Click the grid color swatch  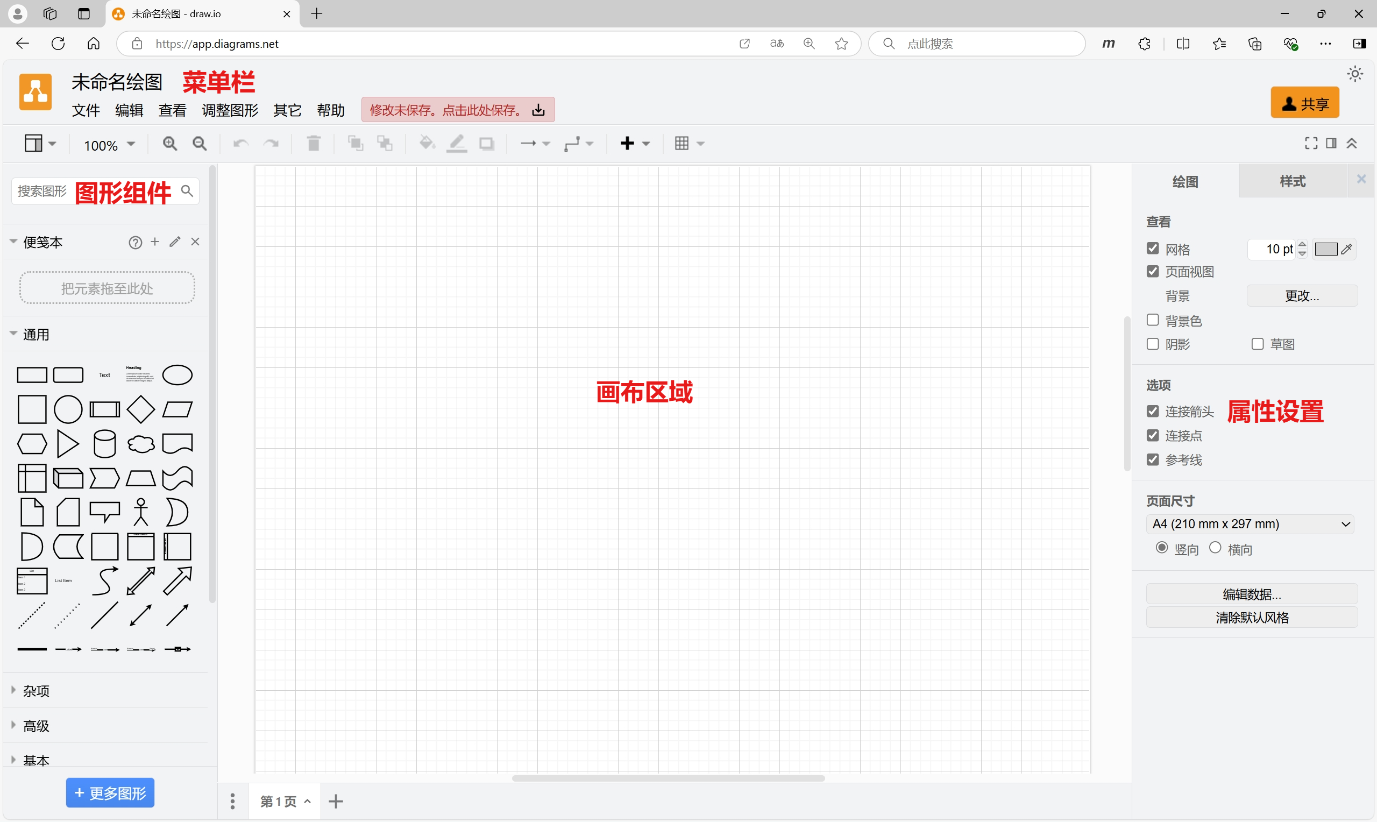(x=1326, y=249)
